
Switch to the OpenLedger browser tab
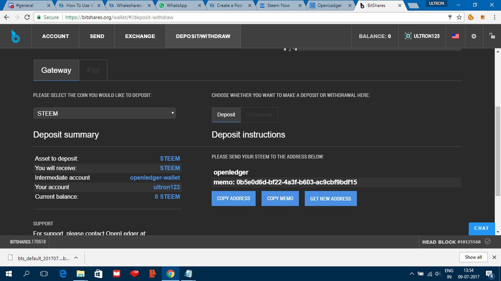pos(330,5)
